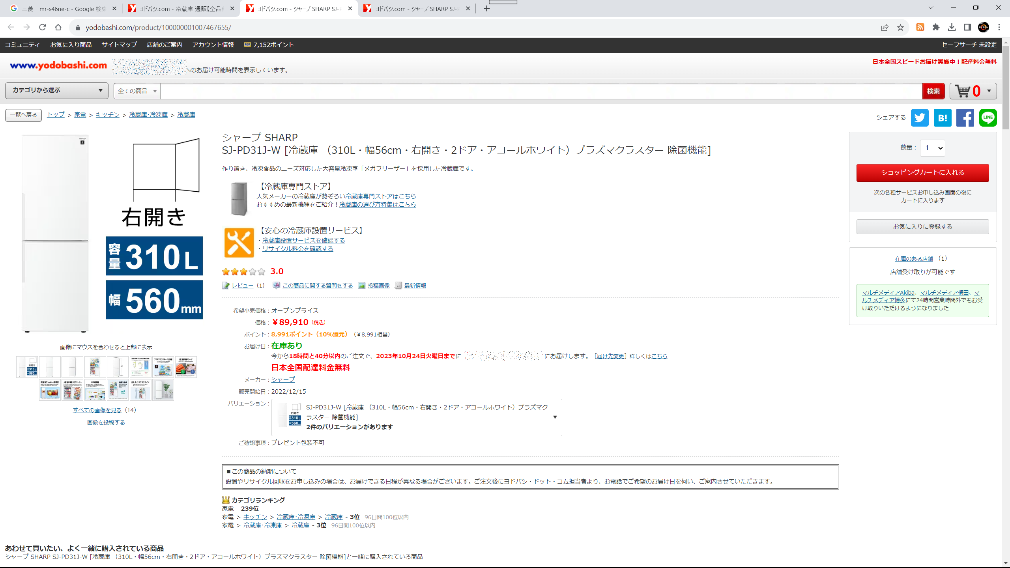Switch to the last ヨドバシ SHARP tab

(x=416, y=9)
